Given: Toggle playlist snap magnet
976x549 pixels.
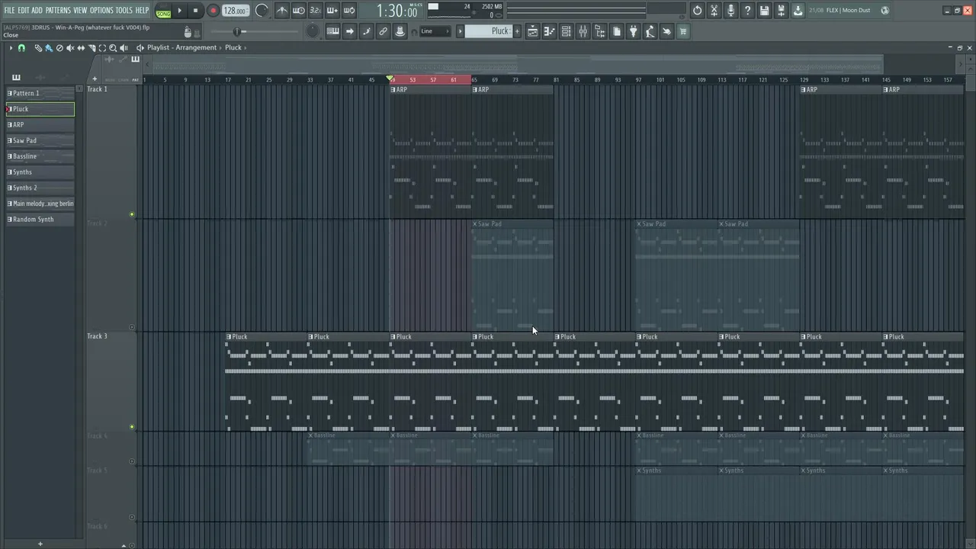Looking at the screenshot, I should click(21, 48).
